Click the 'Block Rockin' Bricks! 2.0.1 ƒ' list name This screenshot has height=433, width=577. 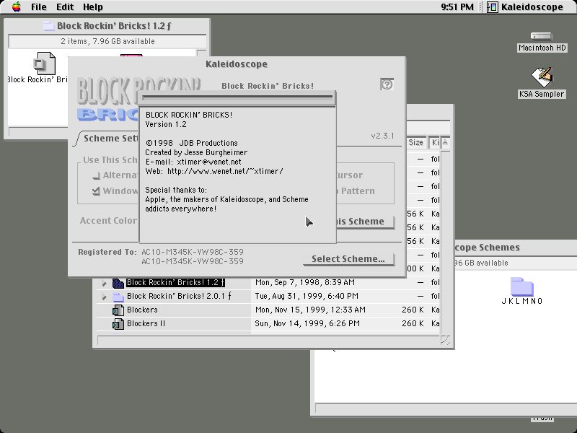(x=179, y=296)
